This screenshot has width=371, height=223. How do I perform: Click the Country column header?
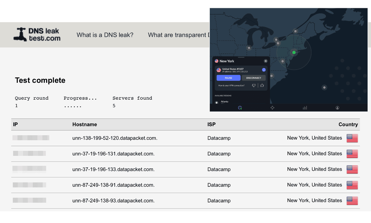348,124
